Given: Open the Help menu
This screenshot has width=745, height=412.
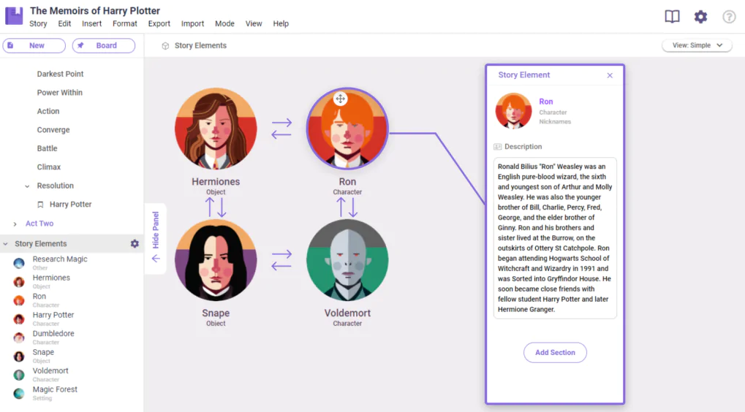Looking at the screenshot, I should coord(281,23).
